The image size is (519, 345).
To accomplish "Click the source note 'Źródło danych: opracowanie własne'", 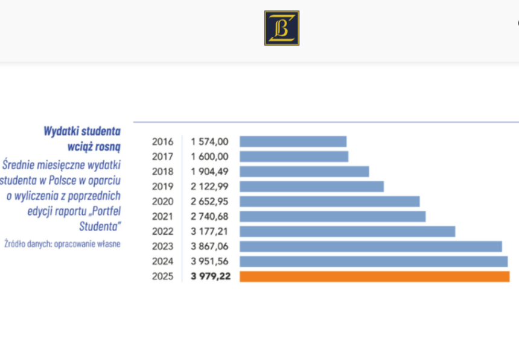I will pos(62,244).
